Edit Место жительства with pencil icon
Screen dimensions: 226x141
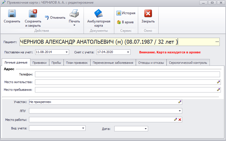tap(218, 82)
